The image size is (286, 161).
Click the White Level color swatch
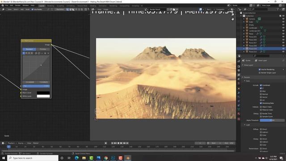click(x=43, y=96)
